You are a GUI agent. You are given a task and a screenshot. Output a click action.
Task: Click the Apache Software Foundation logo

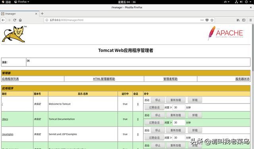(226, 33)
